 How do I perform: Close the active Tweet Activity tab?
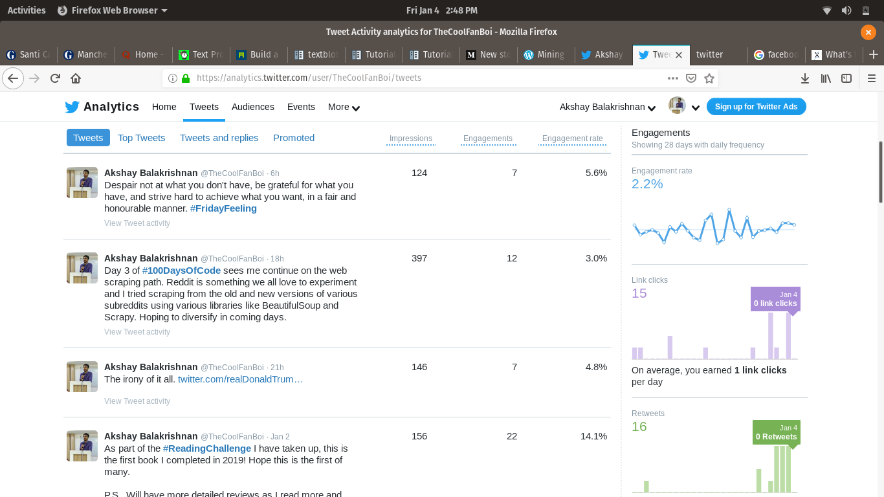tap(678, 55)
